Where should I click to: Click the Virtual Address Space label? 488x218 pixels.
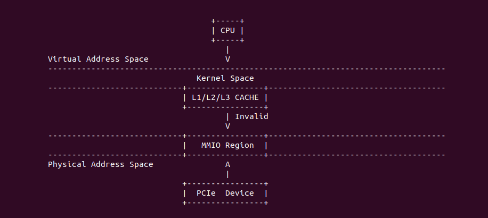[x=98, y=59]
